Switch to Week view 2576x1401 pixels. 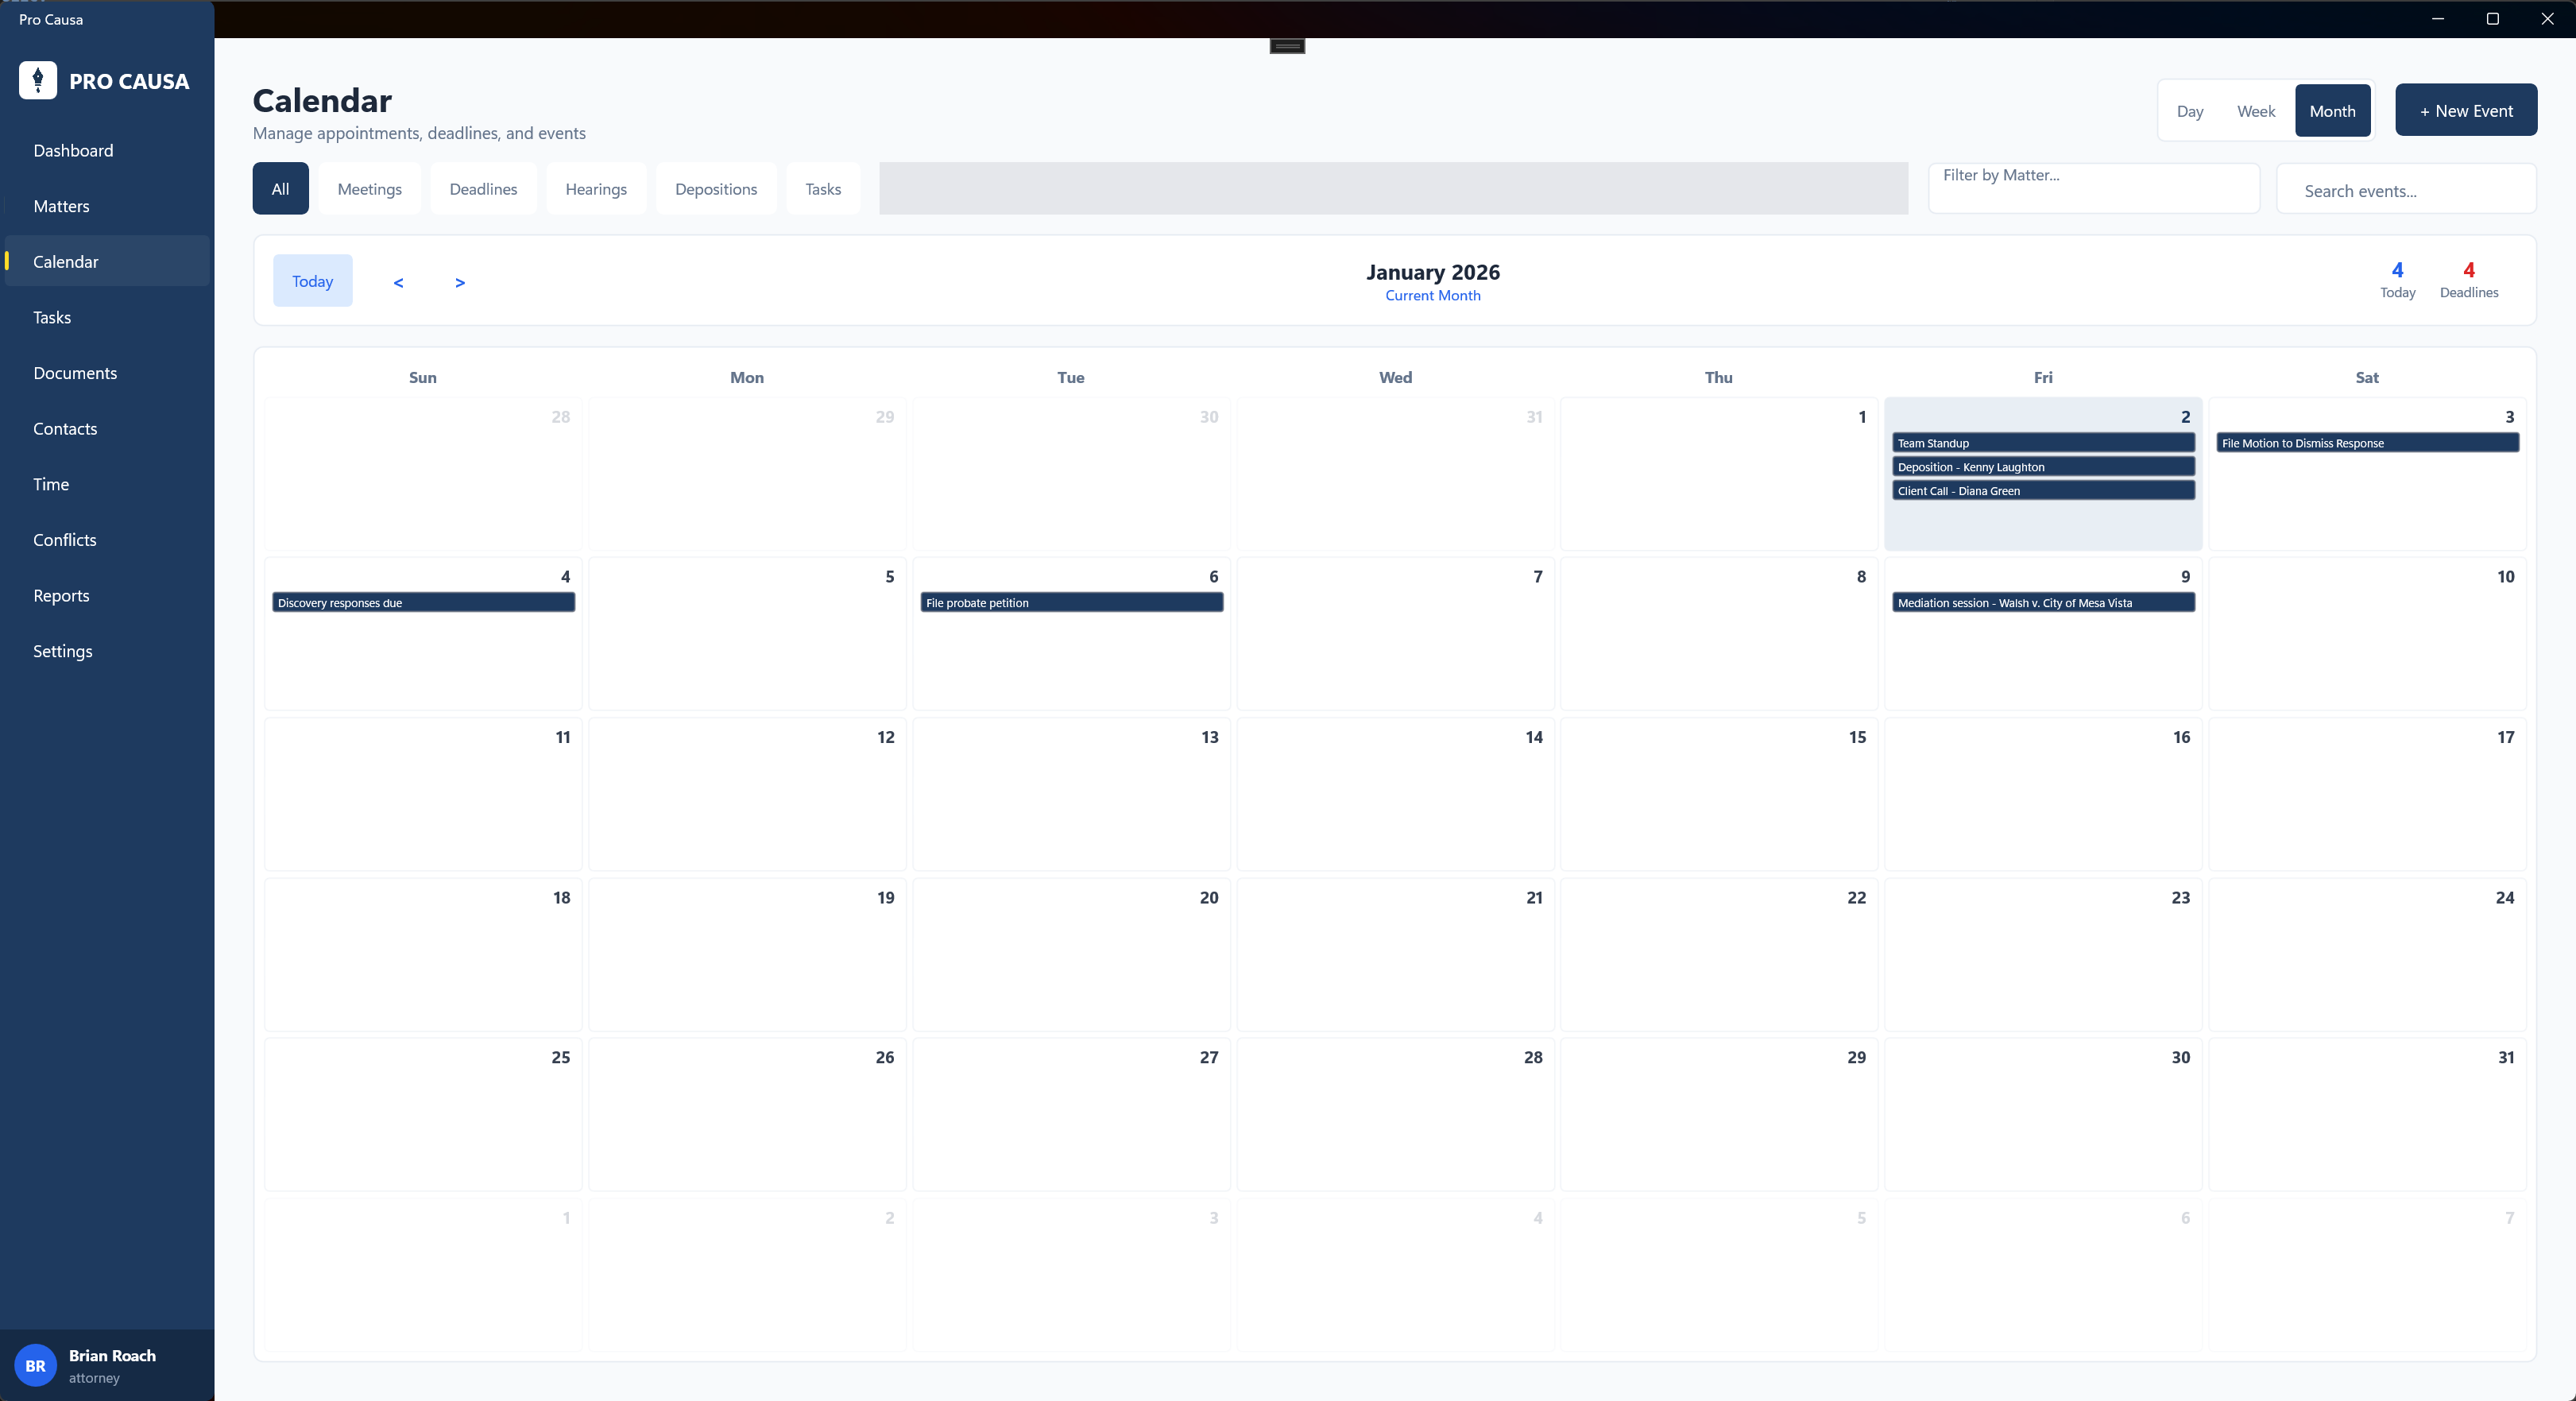2256,110
